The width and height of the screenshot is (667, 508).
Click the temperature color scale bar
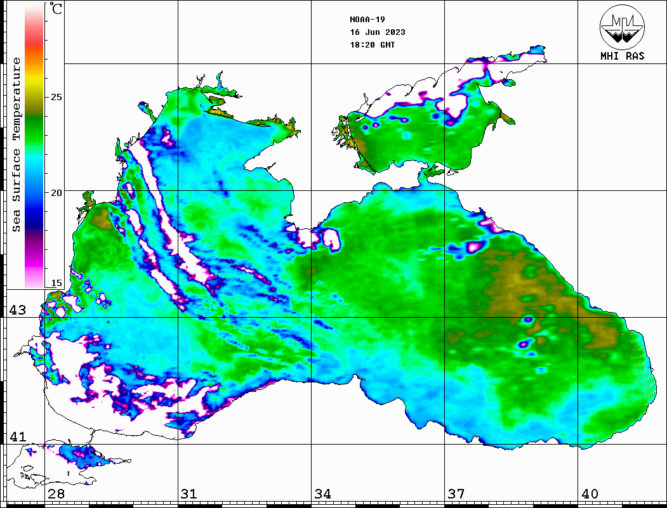pos(34,147)
